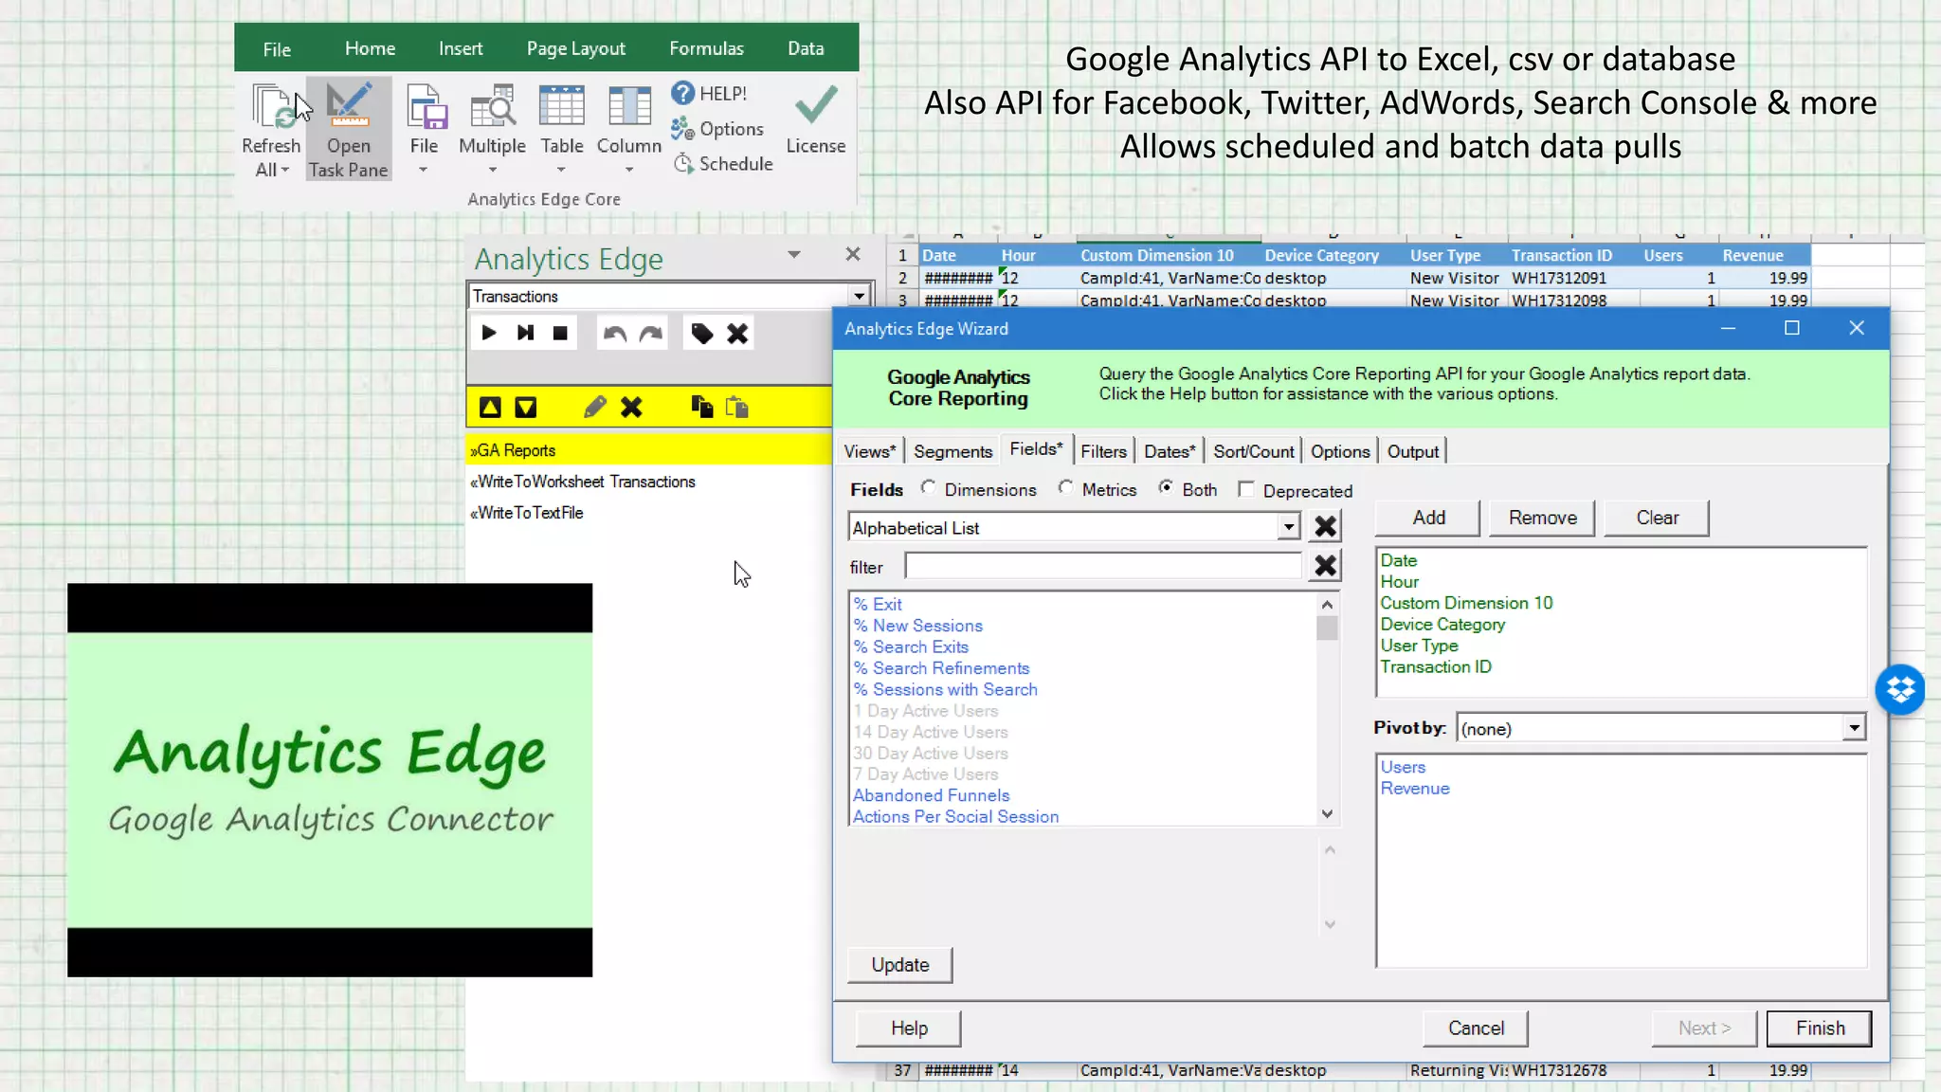The image size is (1941, 1092).
Task: Open HELP! in the ribbon
Action: point(709,93)
